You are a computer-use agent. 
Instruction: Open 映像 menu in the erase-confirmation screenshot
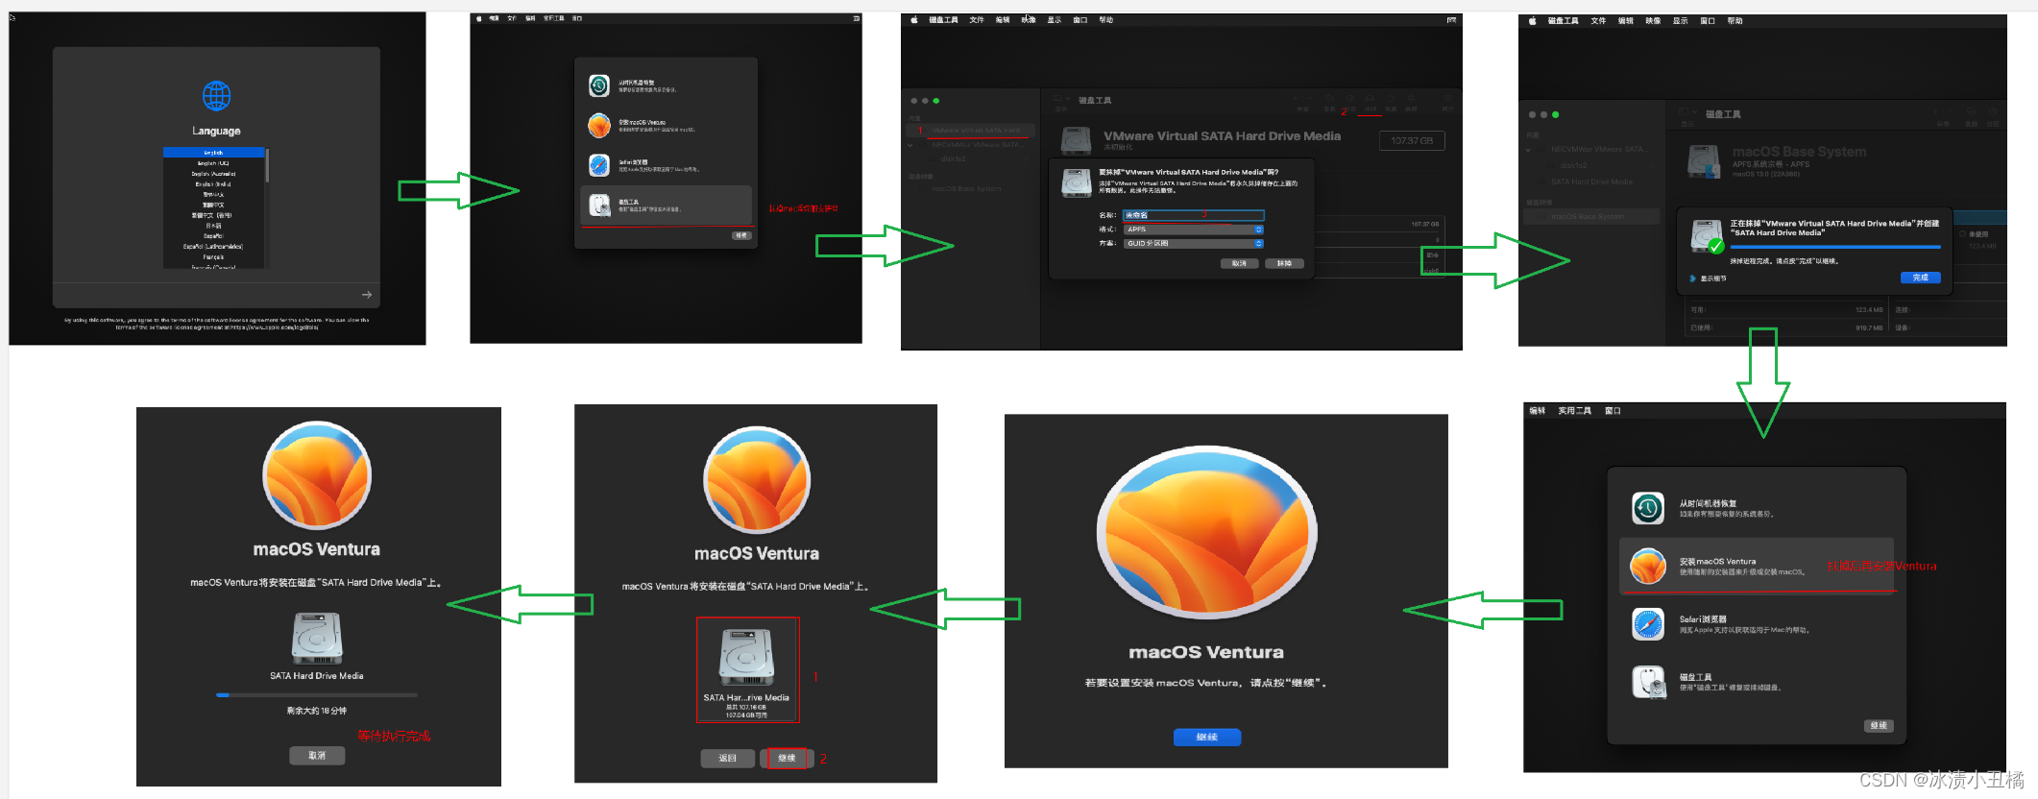[1029, 20]
